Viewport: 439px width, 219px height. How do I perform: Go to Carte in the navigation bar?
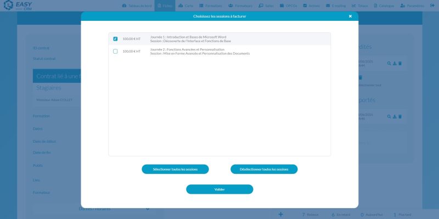186,5
